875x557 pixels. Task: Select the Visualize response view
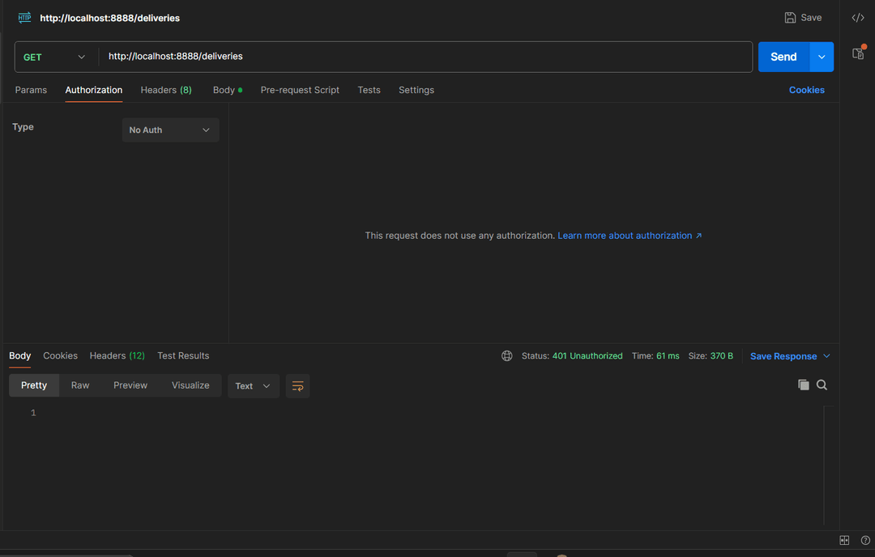click(x=190, y=385)
